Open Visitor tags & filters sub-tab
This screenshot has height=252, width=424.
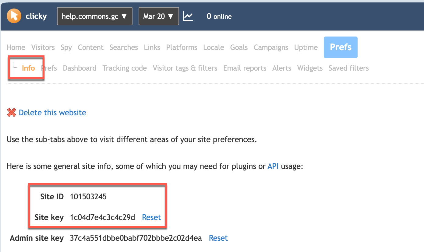pyautogui.click(x=185, y=68)
